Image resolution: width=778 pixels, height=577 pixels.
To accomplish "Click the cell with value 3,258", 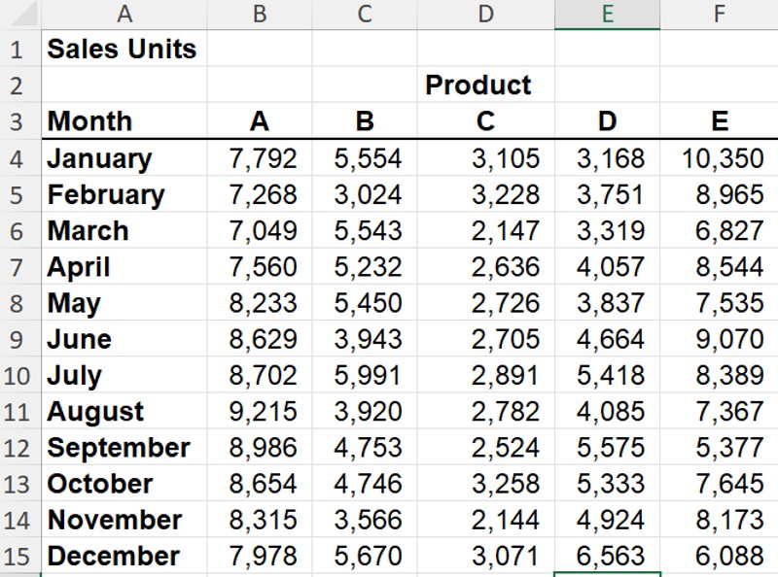I will 485,484.
